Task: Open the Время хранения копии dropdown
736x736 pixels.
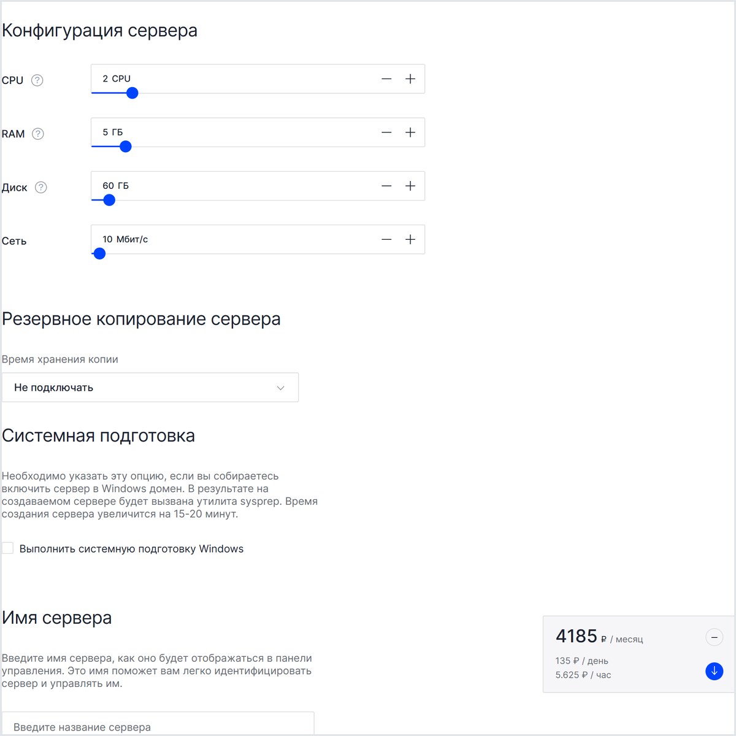Action: tap(150, 388)
